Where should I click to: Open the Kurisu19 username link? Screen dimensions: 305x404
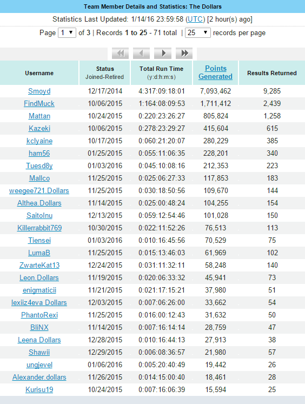(39, 389)
